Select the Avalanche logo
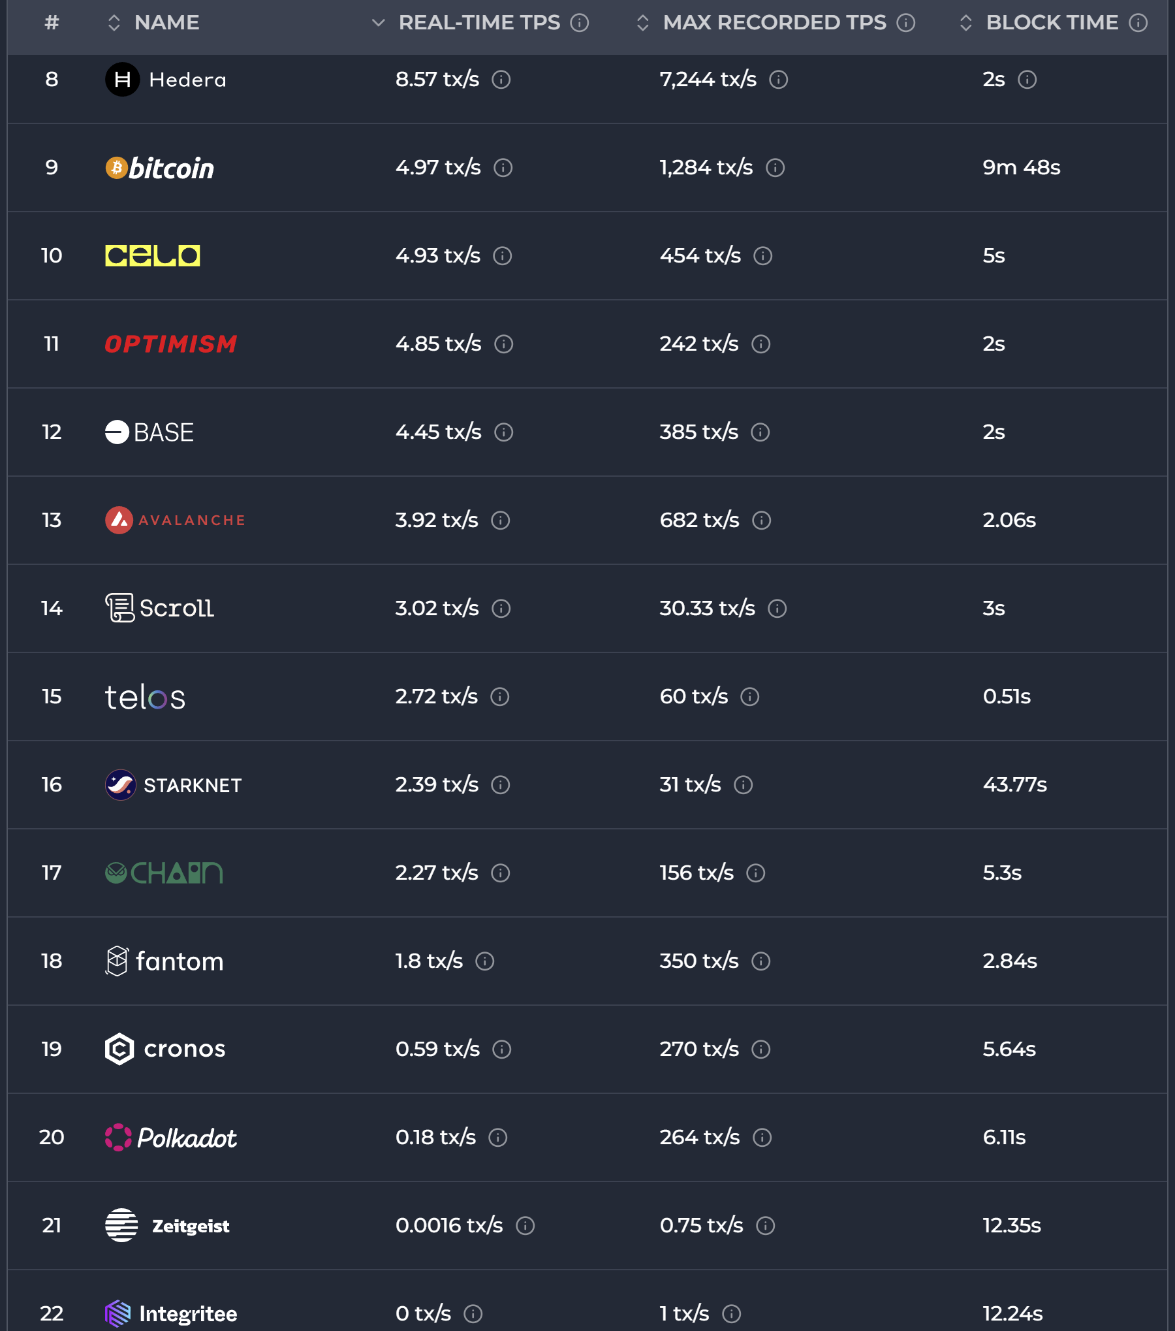The width and height of the screenshot is (1175, 1331). 174,520
